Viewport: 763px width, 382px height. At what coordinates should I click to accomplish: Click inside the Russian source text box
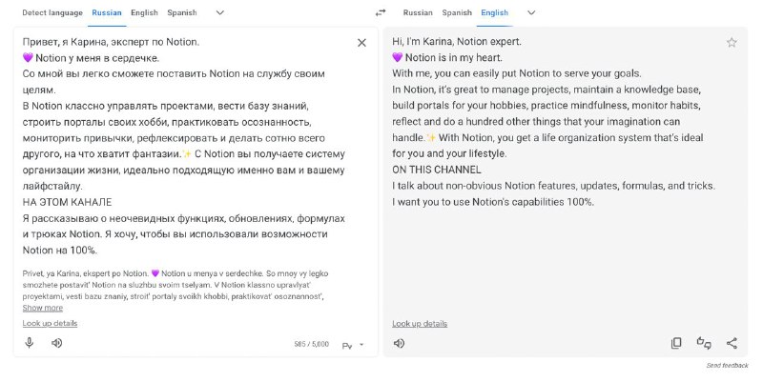click(x=185, y=146)
